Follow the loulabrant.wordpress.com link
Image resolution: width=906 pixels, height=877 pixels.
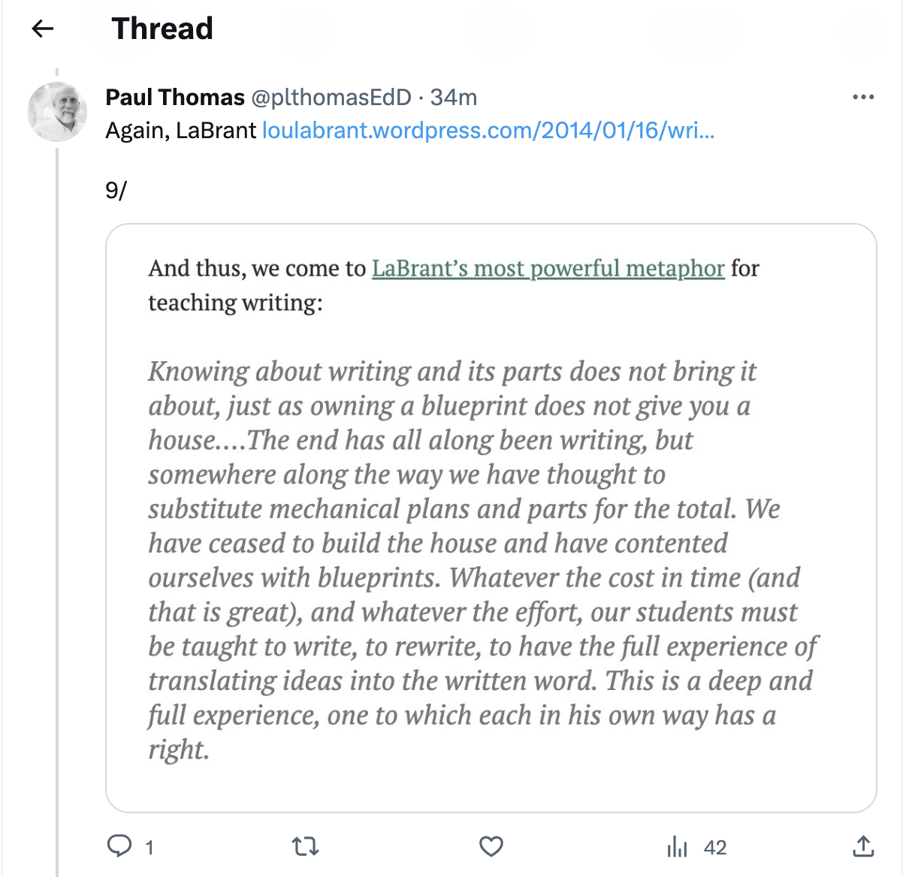(488, 131)
